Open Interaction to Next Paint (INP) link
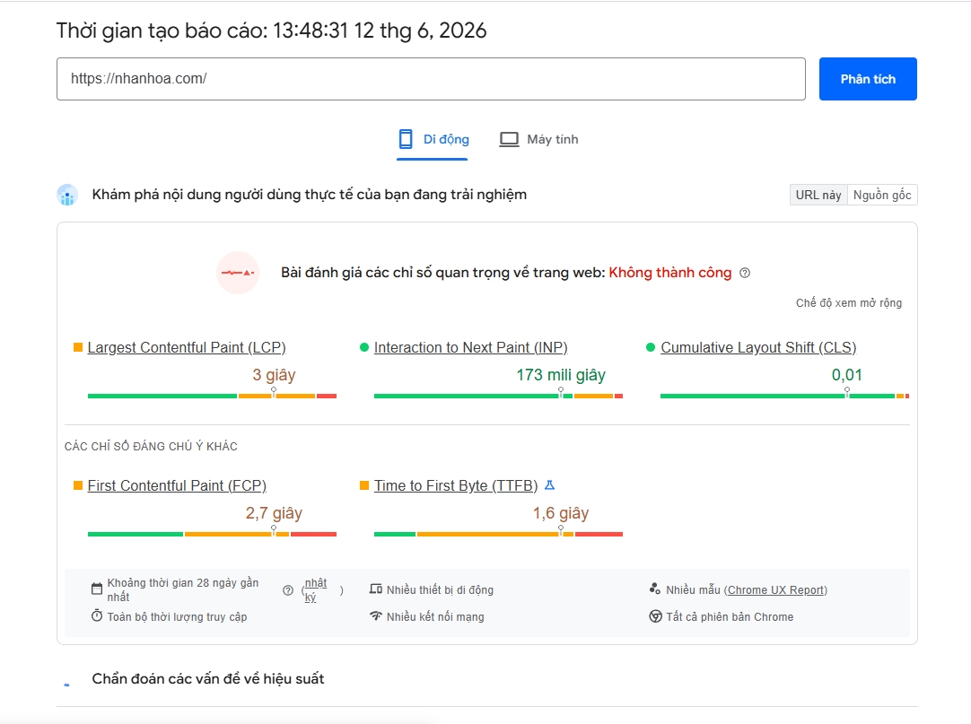 pyautogui.click(x=470, y=347)
